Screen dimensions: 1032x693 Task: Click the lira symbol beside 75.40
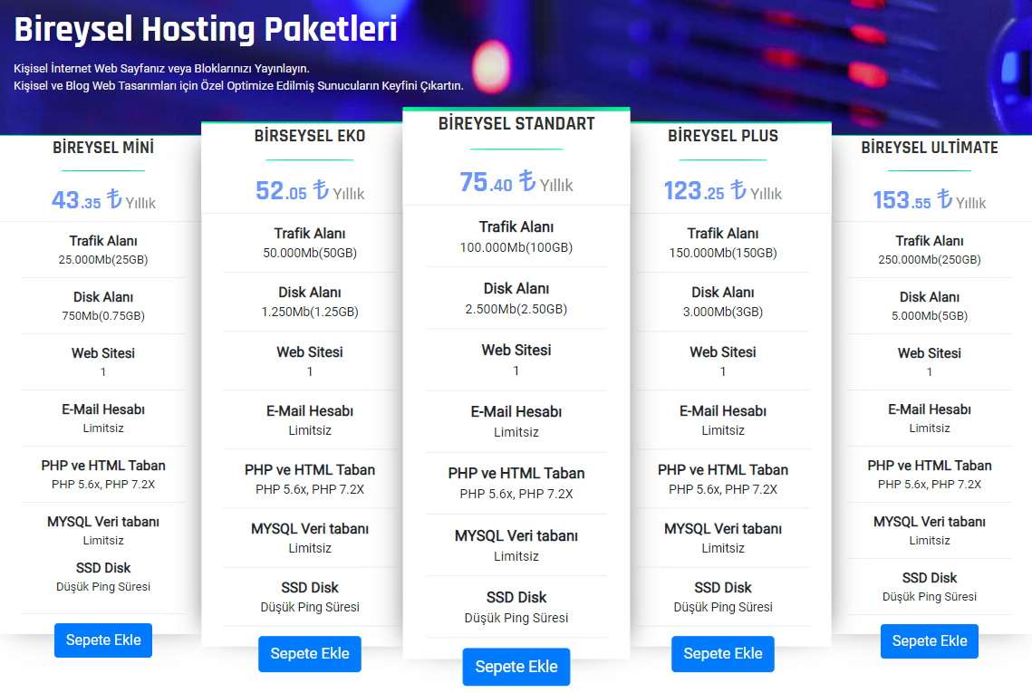point(527,179)
